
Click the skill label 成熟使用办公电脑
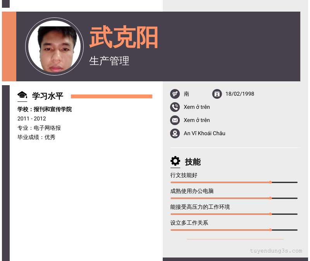pyautogui.click(x=192, y=191)
